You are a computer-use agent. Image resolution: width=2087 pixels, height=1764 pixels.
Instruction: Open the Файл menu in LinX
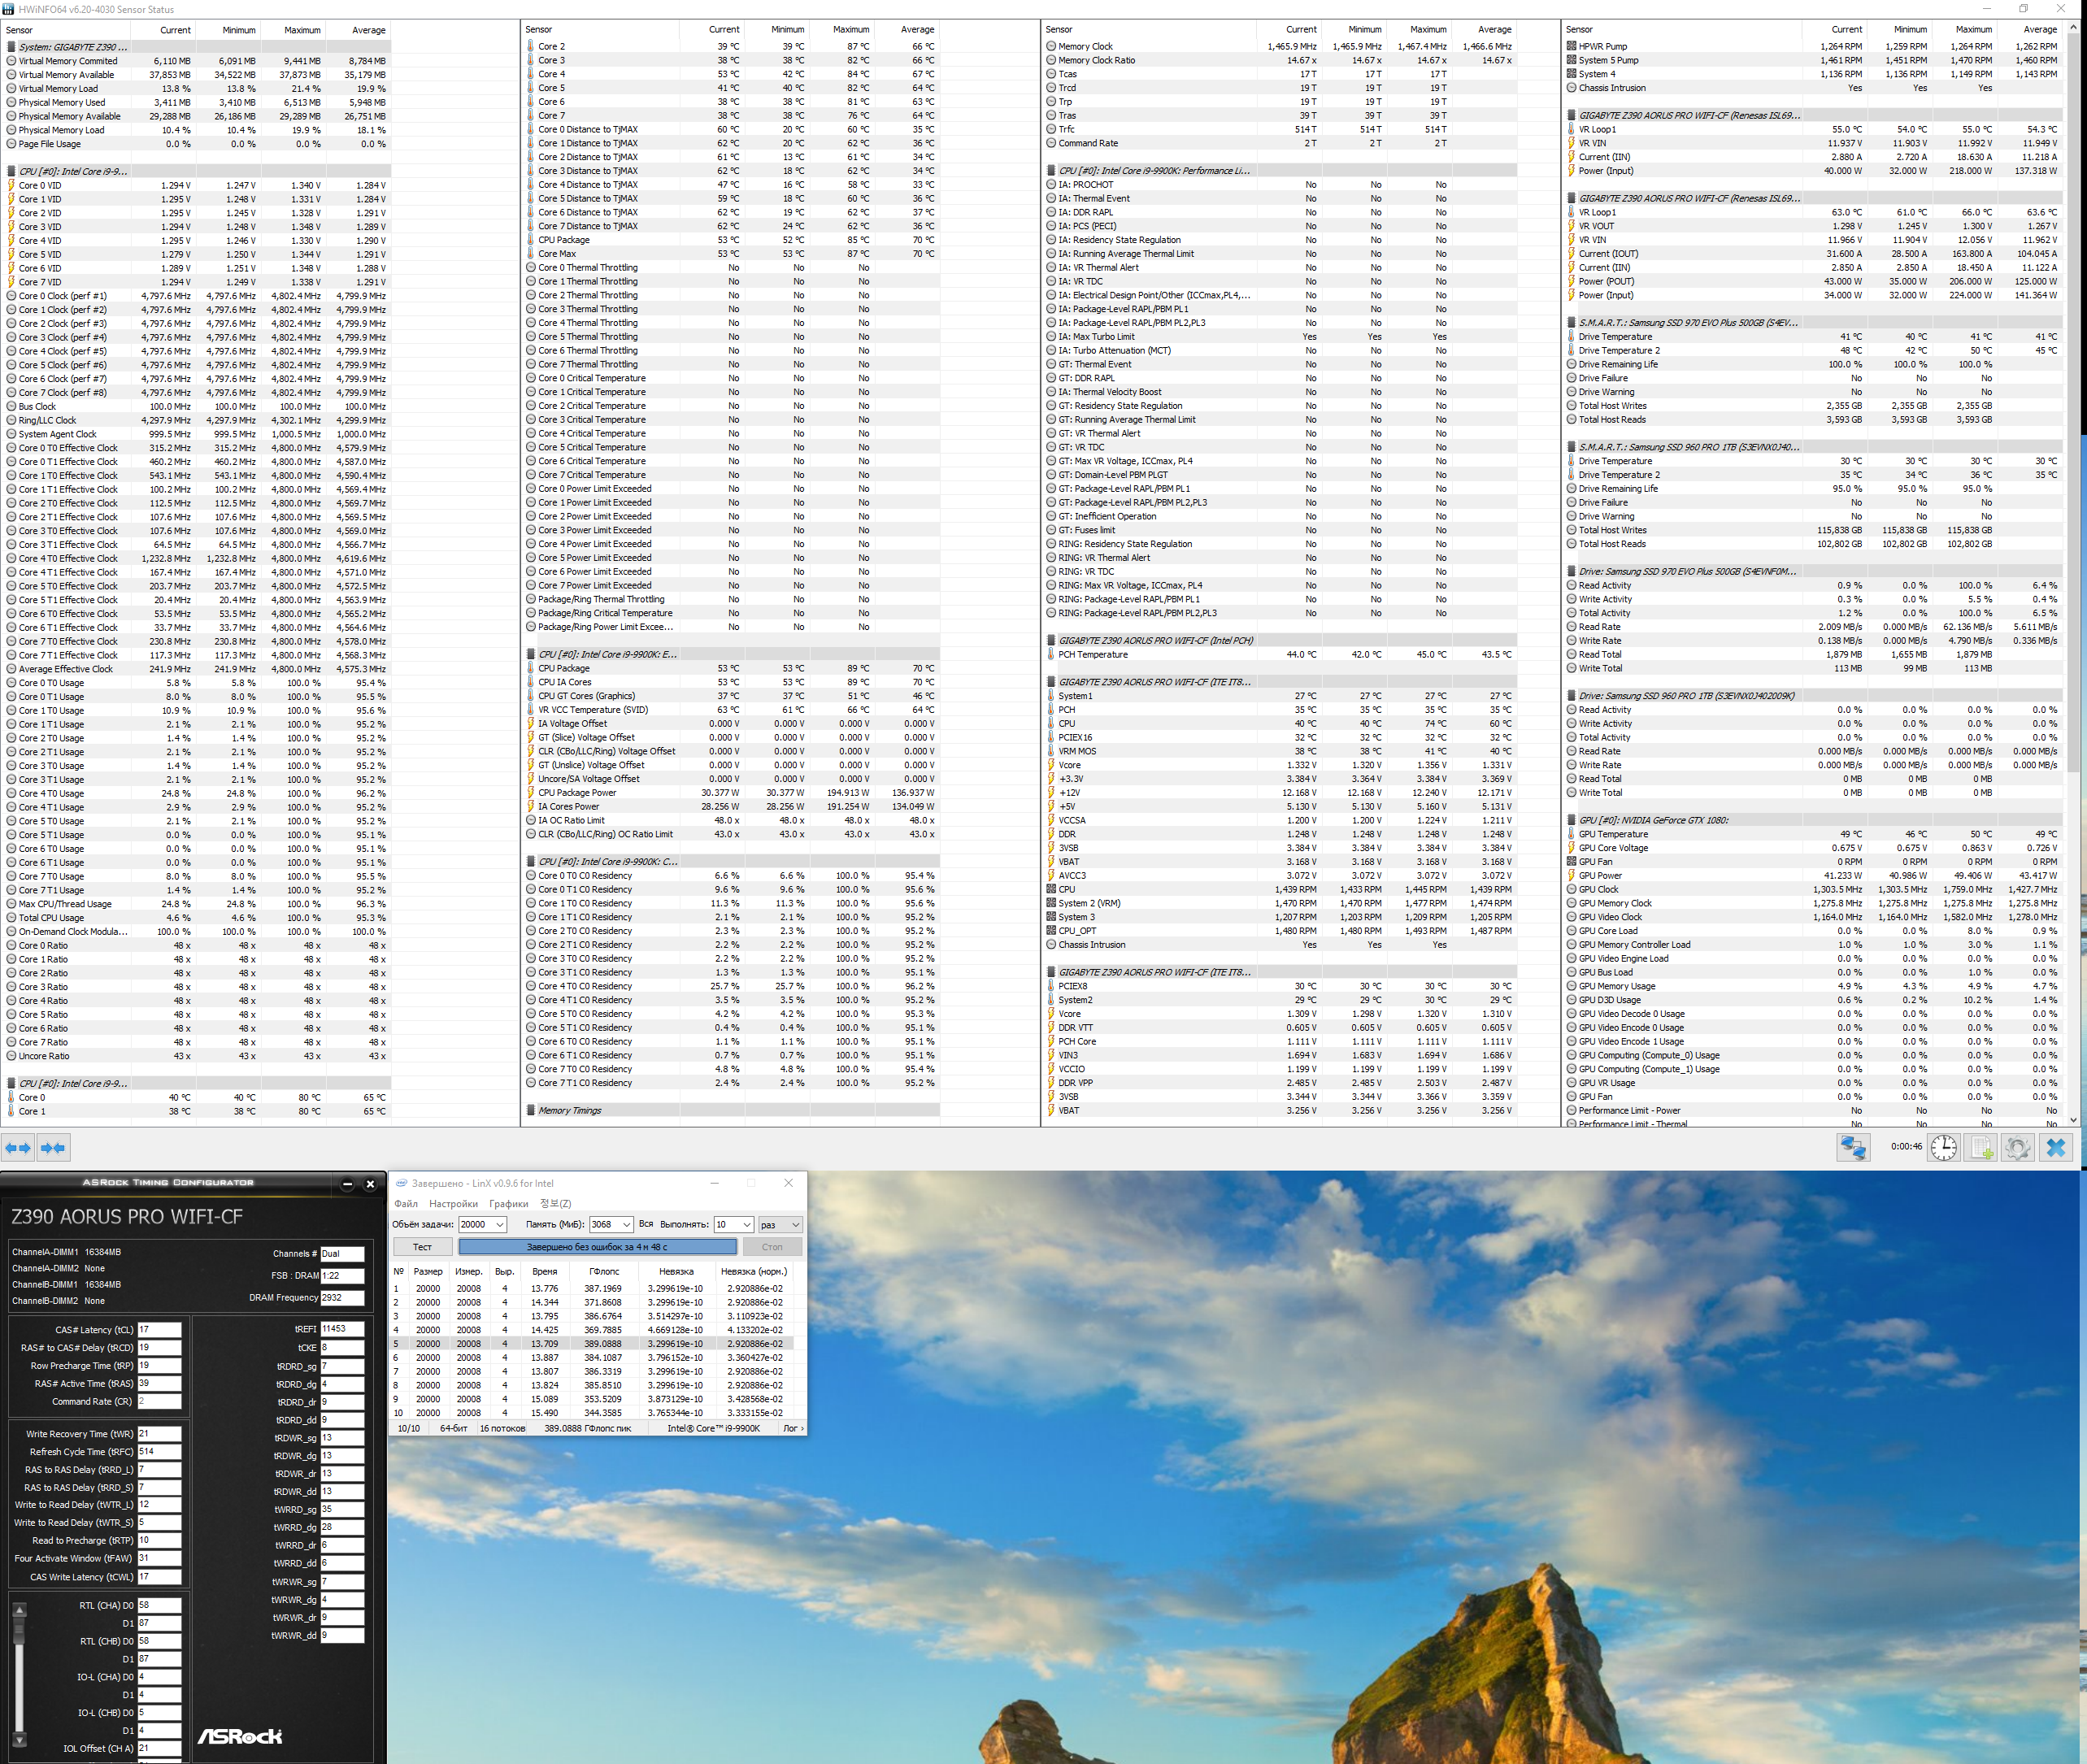point(406,1204)
